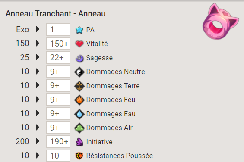Click the Dommages Neutre label
This screenshot has width=244, height=162.
click(x=115, y=72)
